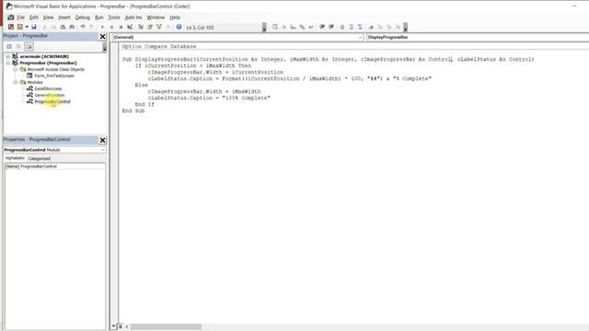Click the View Microsoft Access icon
Viewport: 589px width, 331px height.
point(11,27)
